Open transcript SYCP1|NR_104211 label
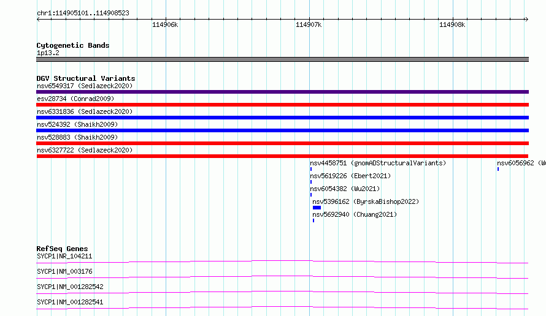Screen dimensions: 546x316 64,256
